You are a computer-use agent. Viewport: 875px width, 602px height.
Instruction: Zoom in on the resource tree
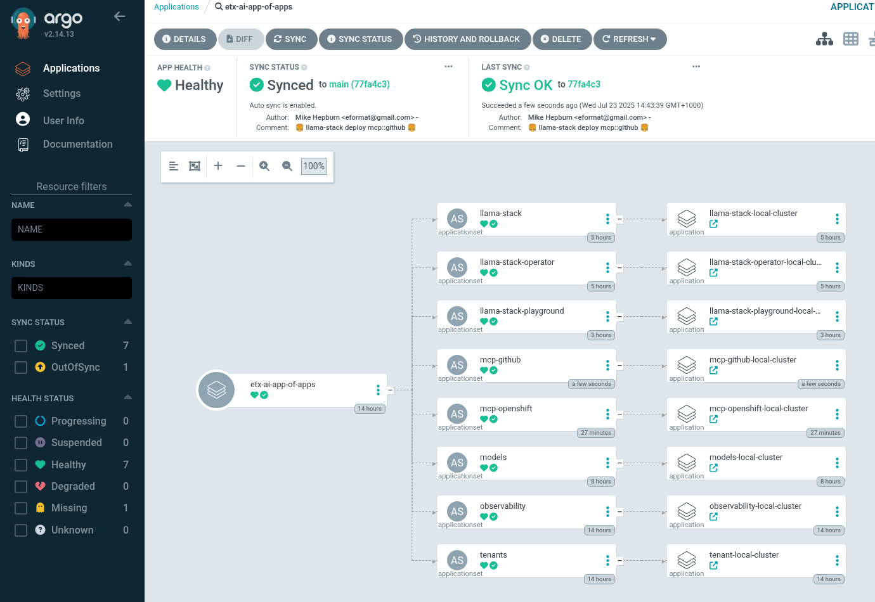(x=264, y=166)
